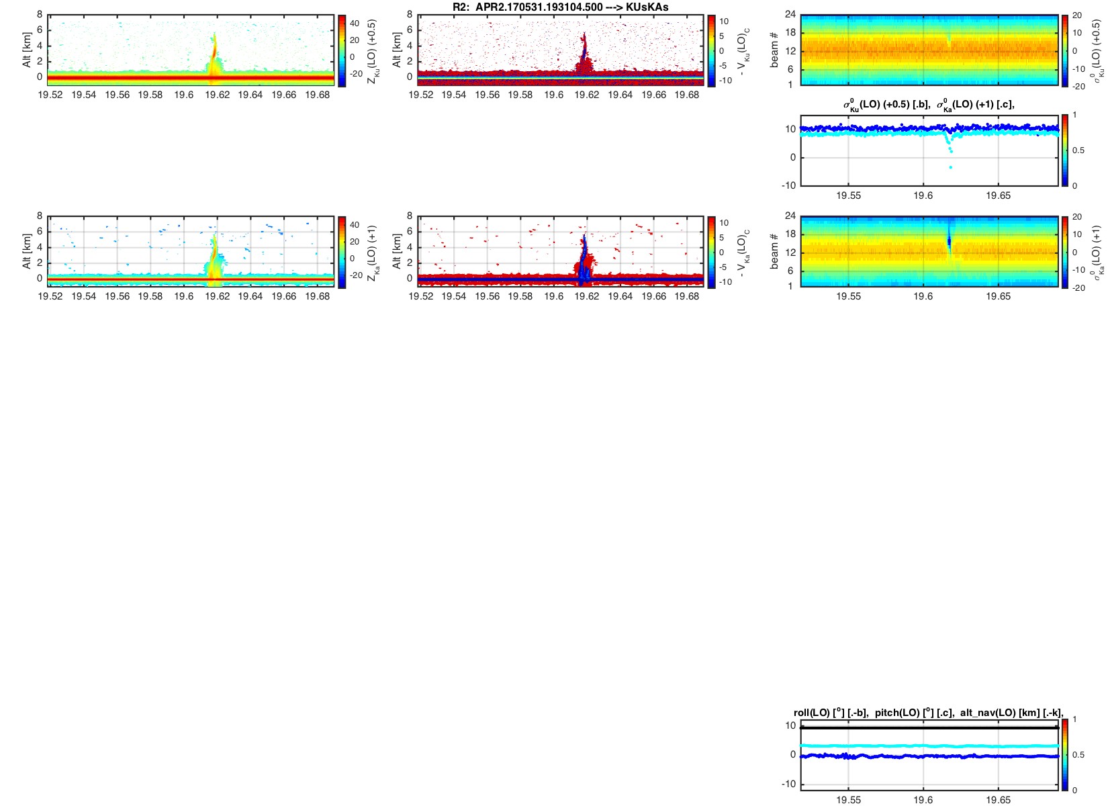Click the colorbar beside the navigation plot
Viewport: 1108px width, 806px height.
[x=1065, y=754]
